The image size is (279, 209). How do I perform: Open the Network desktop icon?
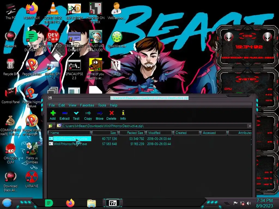pos(11,39)
